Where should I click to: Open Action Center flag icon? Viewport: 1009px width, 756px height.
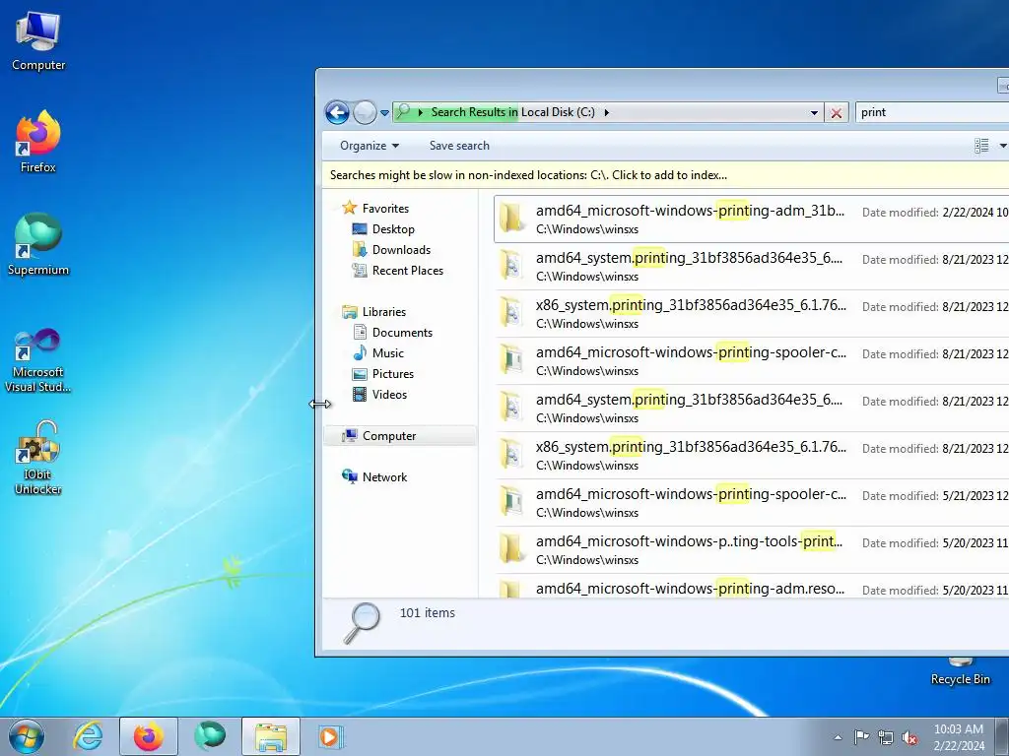(x=861, y=737)
